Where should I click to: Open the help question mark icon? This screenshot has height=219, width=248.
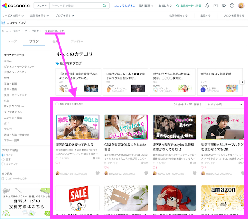232,6
